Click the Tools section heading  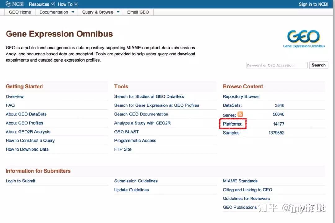click(121, 87)
